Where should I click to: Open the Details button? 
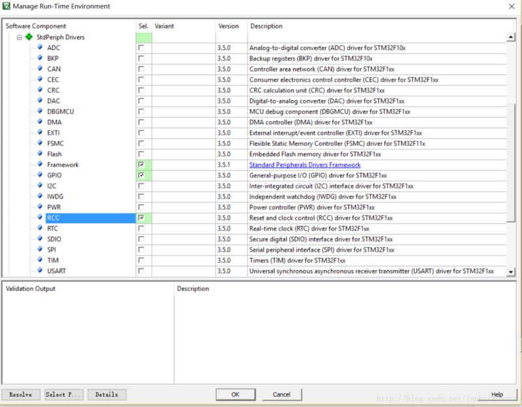point(107,395)
